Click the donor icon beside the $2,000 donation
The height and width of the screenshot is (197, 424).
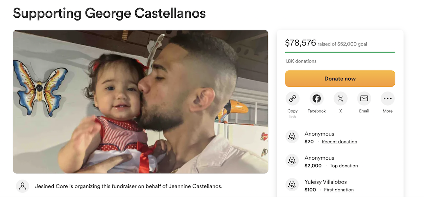(292, 161)
